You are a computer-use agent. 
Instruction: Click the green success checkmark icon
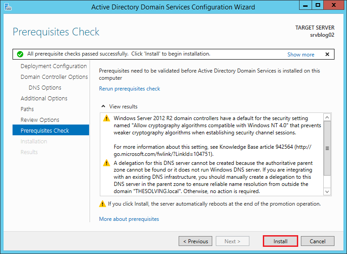(x=20, y=54)
